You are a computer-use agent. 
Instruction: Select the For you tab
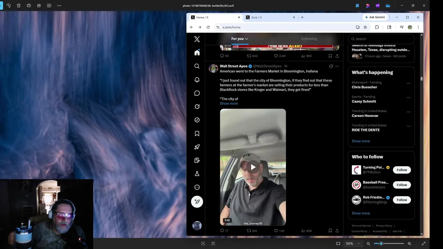[x=239, y=39]
